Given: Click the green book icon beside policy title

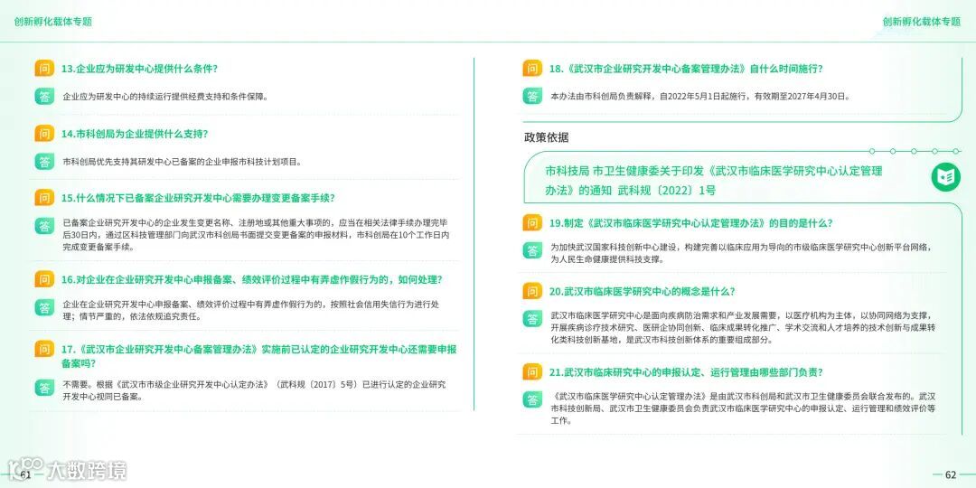Looking at the screenshot, I should [946, 177].
